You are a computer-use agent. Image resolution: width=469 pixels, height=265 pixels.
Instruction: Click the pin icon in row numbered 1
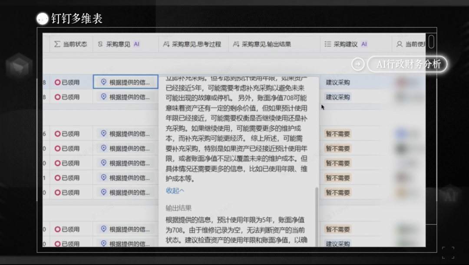click(x=103, y=177)
